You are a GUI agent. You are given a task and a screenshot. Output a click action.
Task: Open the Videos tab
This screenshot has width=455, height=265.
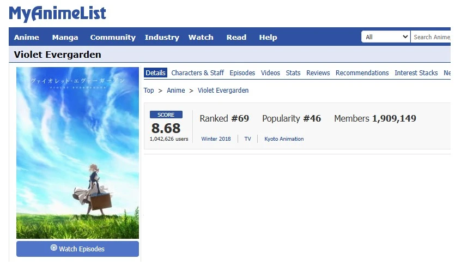click(x=270, y=73)
